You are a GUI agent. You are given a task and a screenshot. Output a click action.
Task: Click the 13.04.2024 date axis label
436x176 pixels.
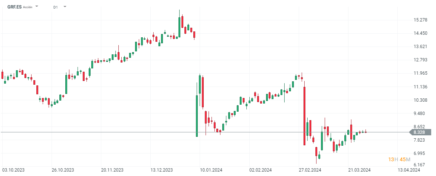tap(409, 170)
